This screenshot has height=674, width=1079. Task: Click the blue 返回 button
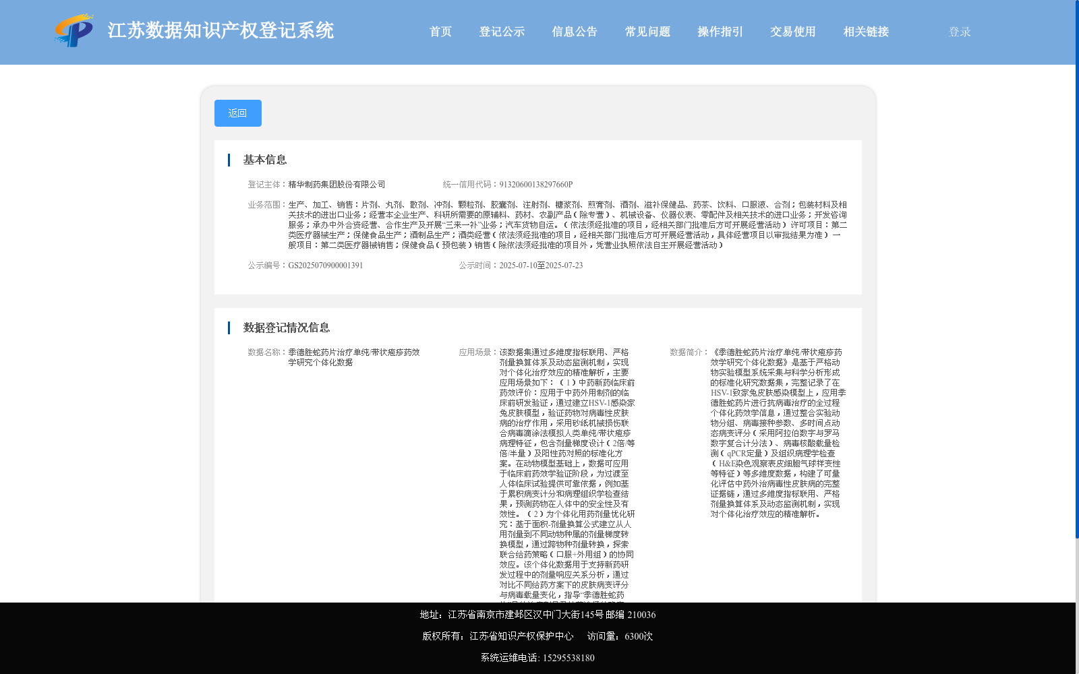pos(238,113)
